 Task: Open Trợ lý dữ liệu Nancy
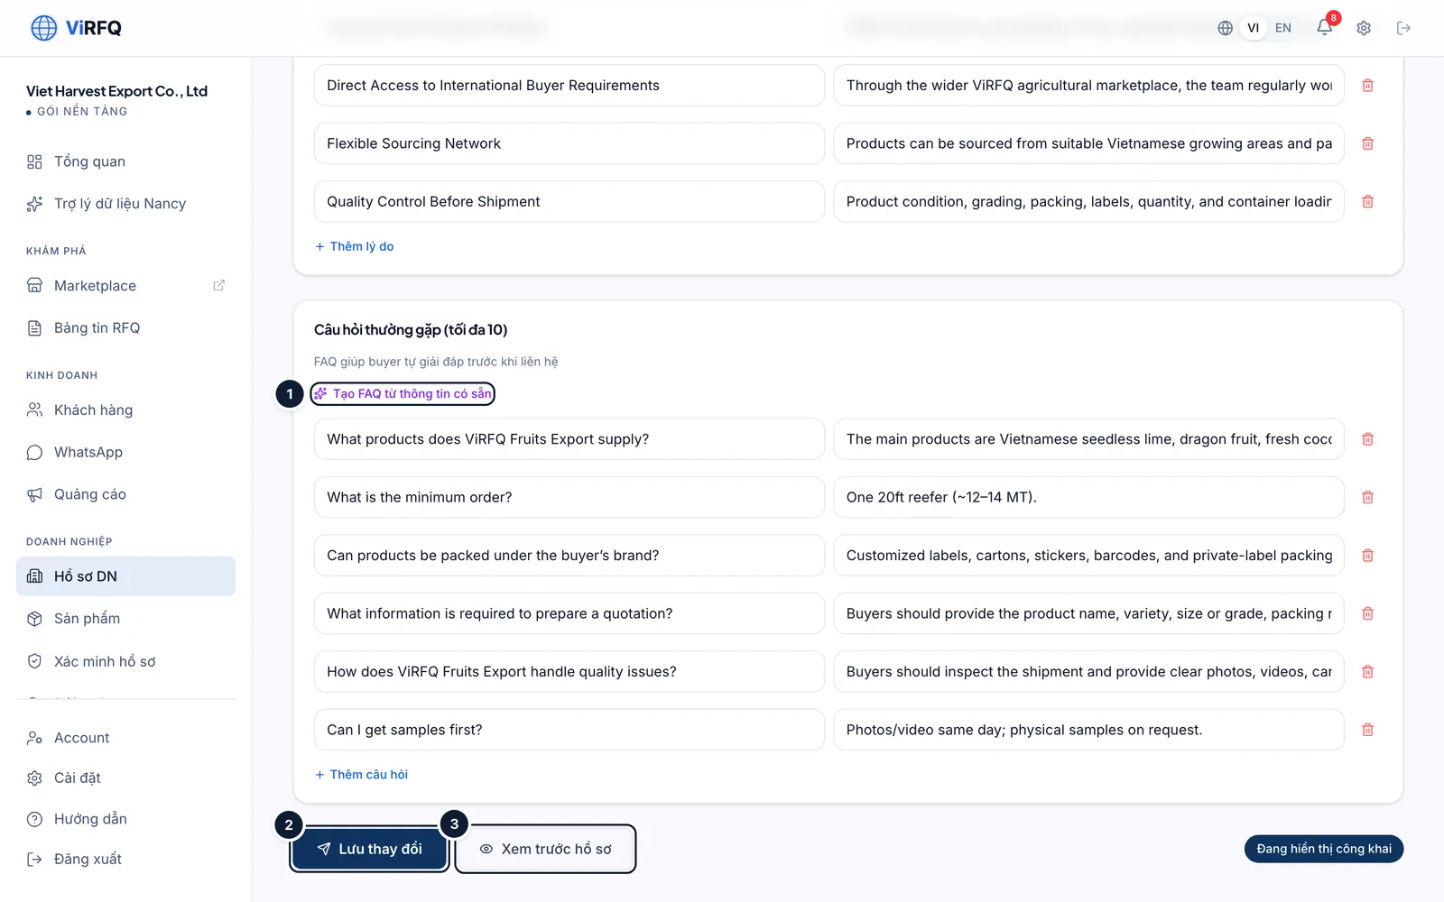click(125, 204)
